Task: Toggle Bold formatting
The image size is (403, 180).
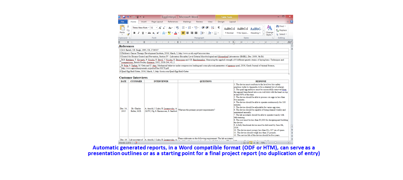Action: tap(134, 33)
